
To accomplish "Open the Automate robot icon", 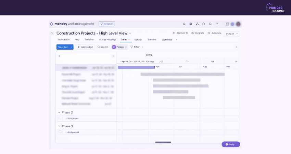I will (x=209, y=33).
